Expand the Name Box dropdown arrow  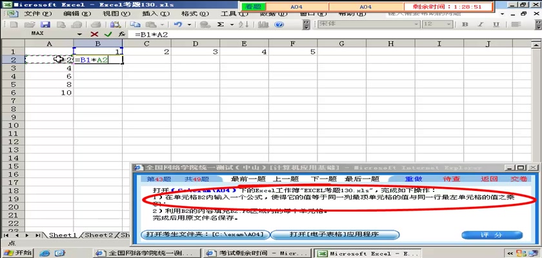click(x=80, y=34)
